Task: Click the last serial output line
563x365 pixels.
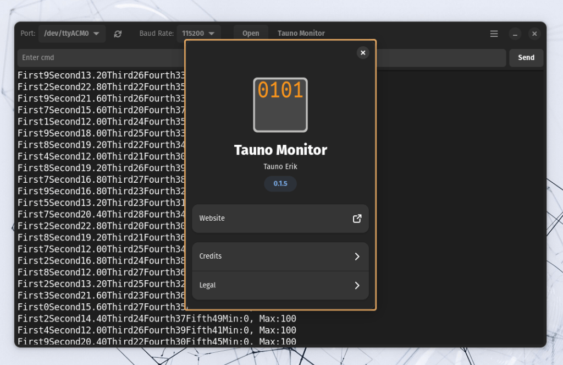Action: pyautogui.click(x=157, y=341)
